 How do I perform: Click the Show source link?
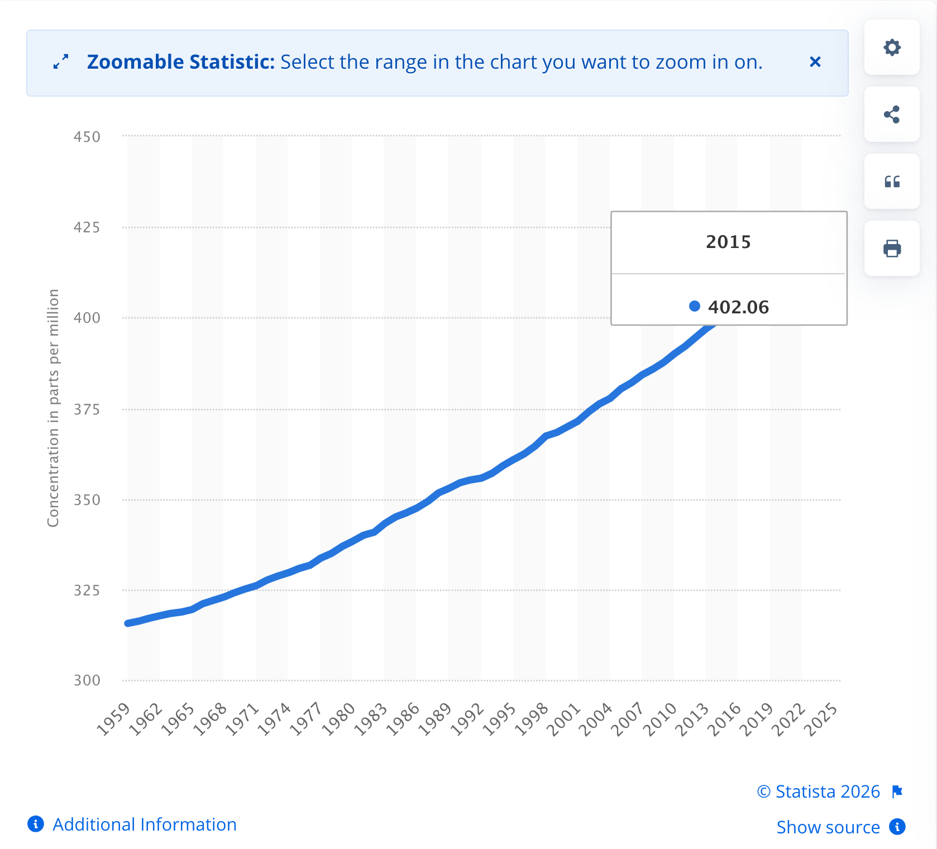828,827
